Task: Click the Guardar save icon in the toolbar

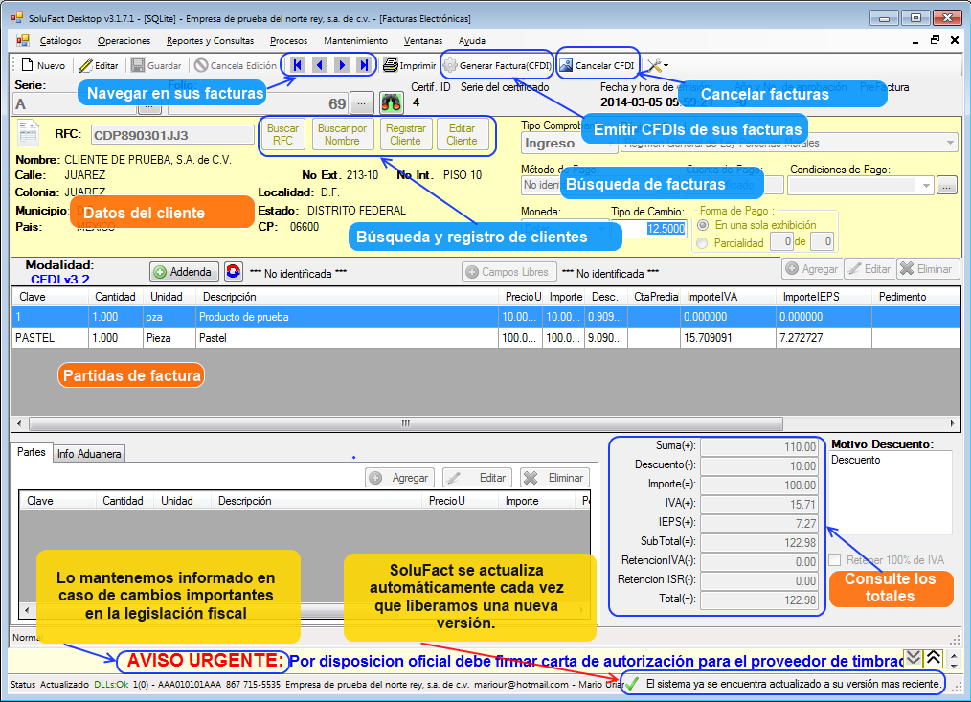Action: (138, 65)
